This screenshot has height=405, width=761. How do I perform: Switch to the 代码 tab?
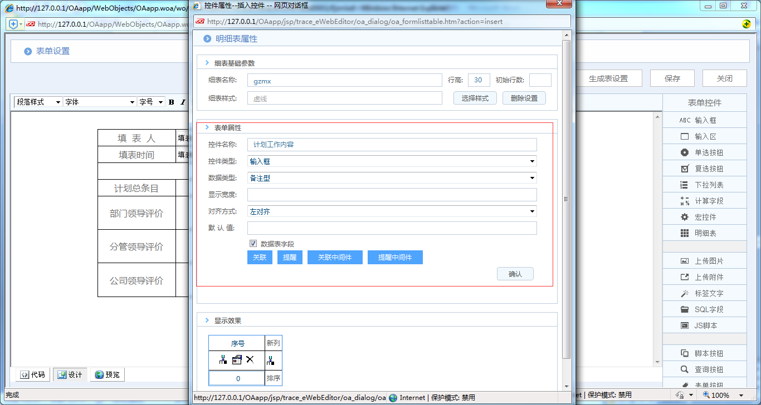pos(32,374)
